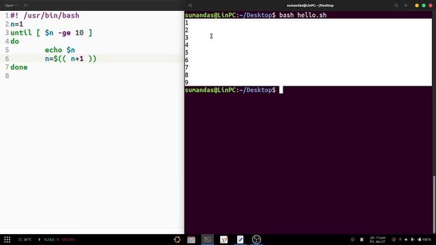Click the shebang line #! /usr/bin/bash
This screenshot has height=245, width=436.
tap(45, 16)
